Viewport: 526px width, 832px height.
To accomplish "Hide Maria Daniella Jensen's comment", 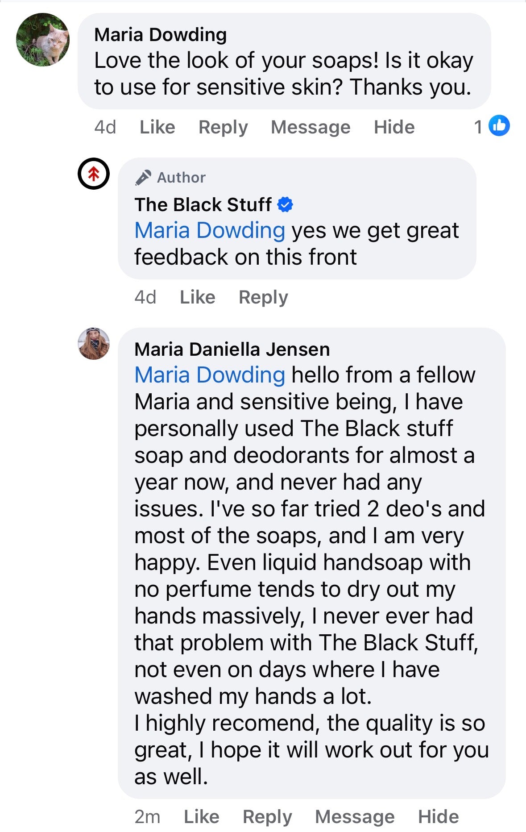I will pos(439,816).
